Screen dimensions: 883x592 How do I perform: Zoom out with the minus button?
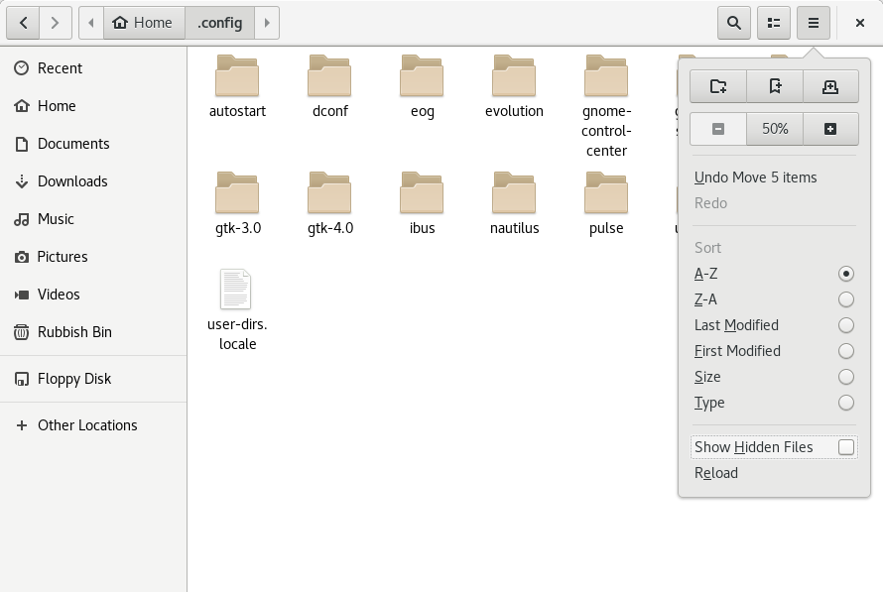tap(718, 129)
